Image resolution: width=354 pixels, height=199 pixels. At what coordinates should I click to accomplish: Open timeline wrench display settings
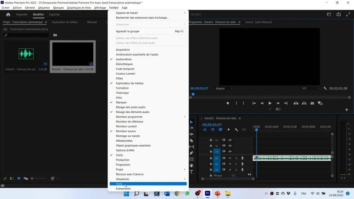coord(236,130)
